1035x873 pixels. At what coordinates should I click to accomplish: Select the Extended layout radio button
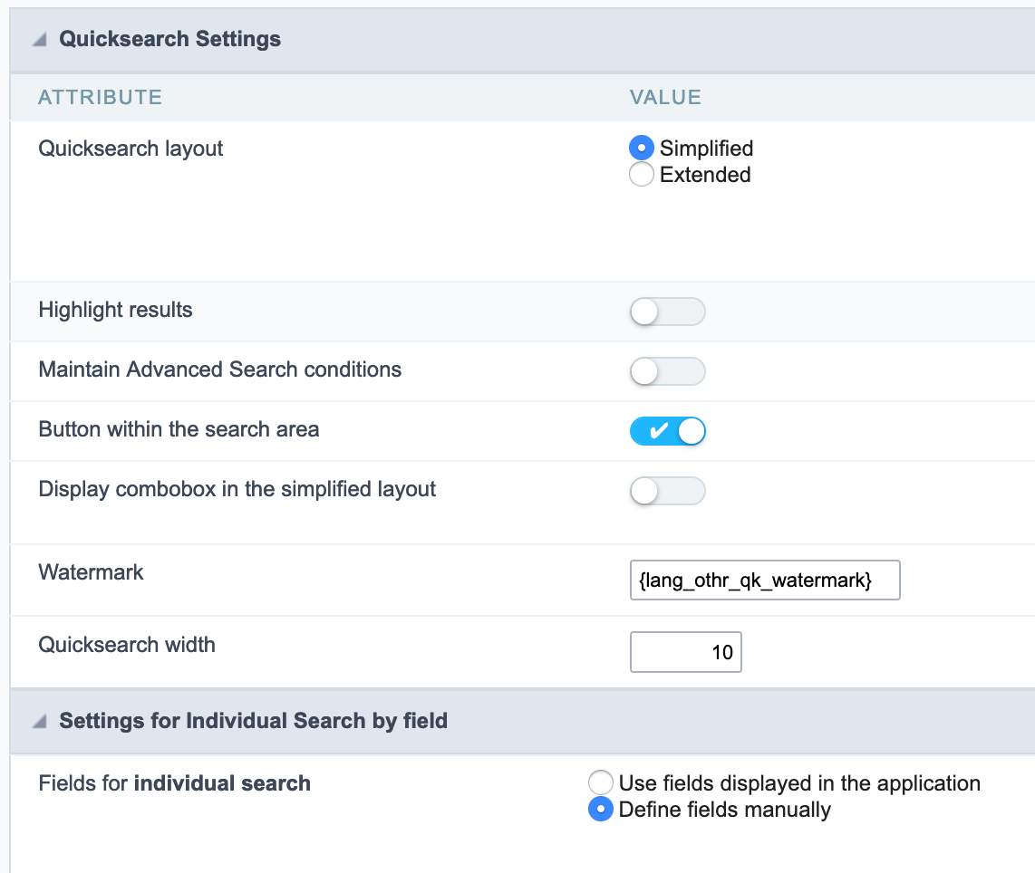click(x=642, y=175)
